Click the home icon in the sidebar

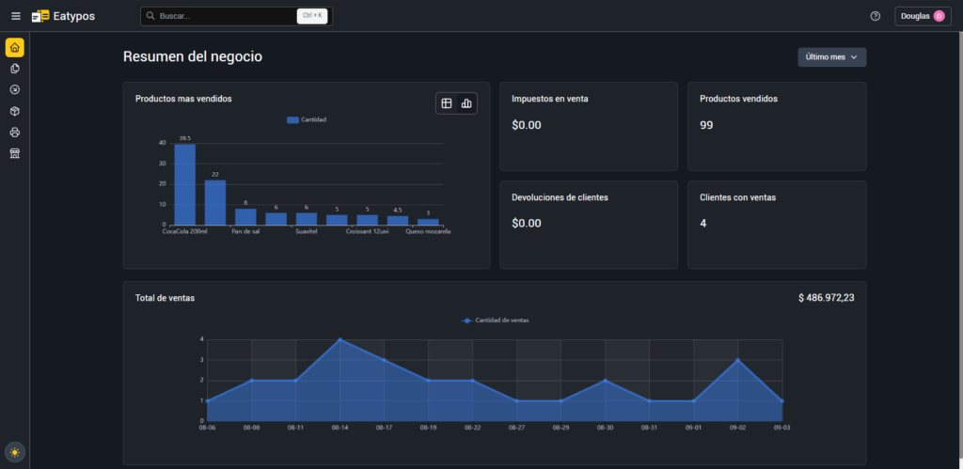14,48
